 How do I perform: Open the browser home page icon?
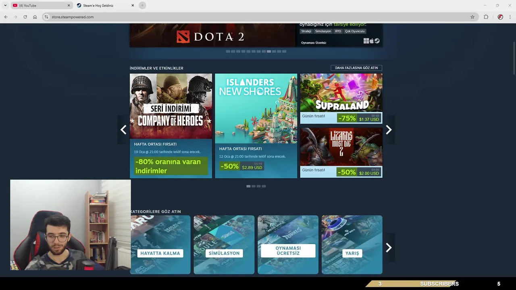pyautogui.click(x=35, y=17)
